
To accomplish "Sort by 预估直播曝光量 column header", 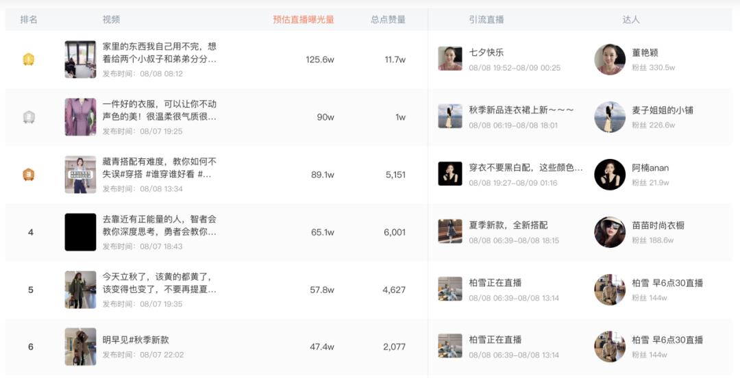I will [x=303, y=20].
